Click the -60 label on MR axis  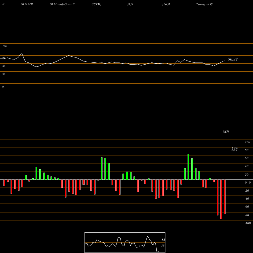click(247, 207)
